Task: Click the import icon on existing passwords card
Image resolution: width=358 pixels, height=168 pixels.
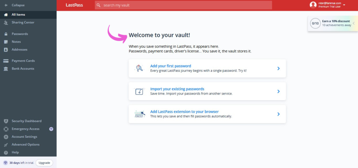Action: [139, 91]
